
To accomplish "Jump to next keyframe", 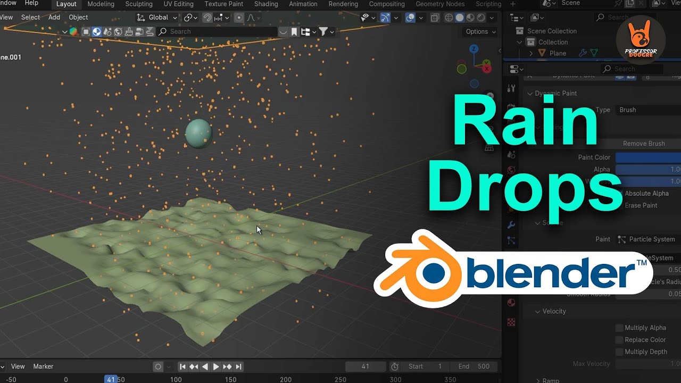I will pyautogui.click(x=227, y=367).
